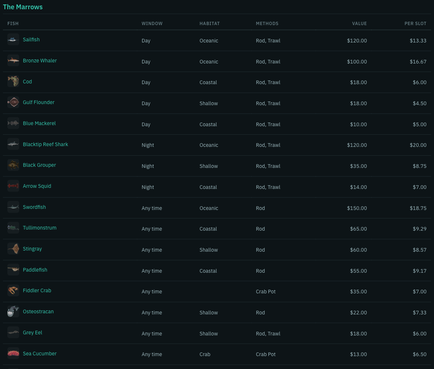Click Sailfish per slot $13.33
Screen dimensions: 434x369
click(418, 41)
